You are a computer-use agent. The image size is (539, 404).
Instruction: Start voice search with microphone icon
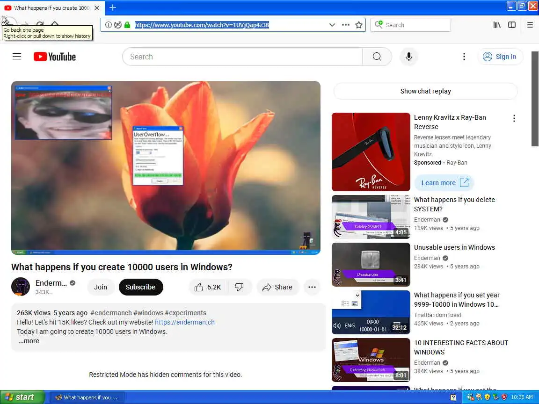tap(409, 57)
